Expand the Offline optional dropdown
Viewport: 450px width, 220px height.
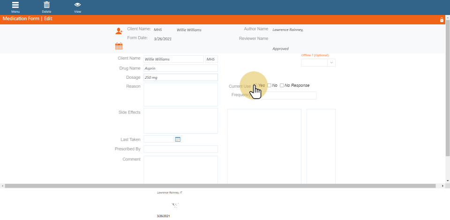tap(331, 62)
